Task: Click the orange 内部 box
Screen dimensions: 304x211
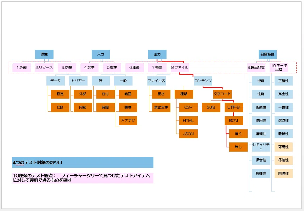Action: [x=83, y=107]
